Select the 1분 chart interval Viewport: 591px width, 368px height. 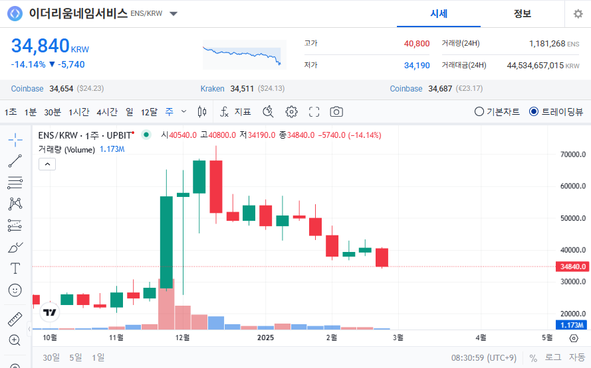coord(30,112)
